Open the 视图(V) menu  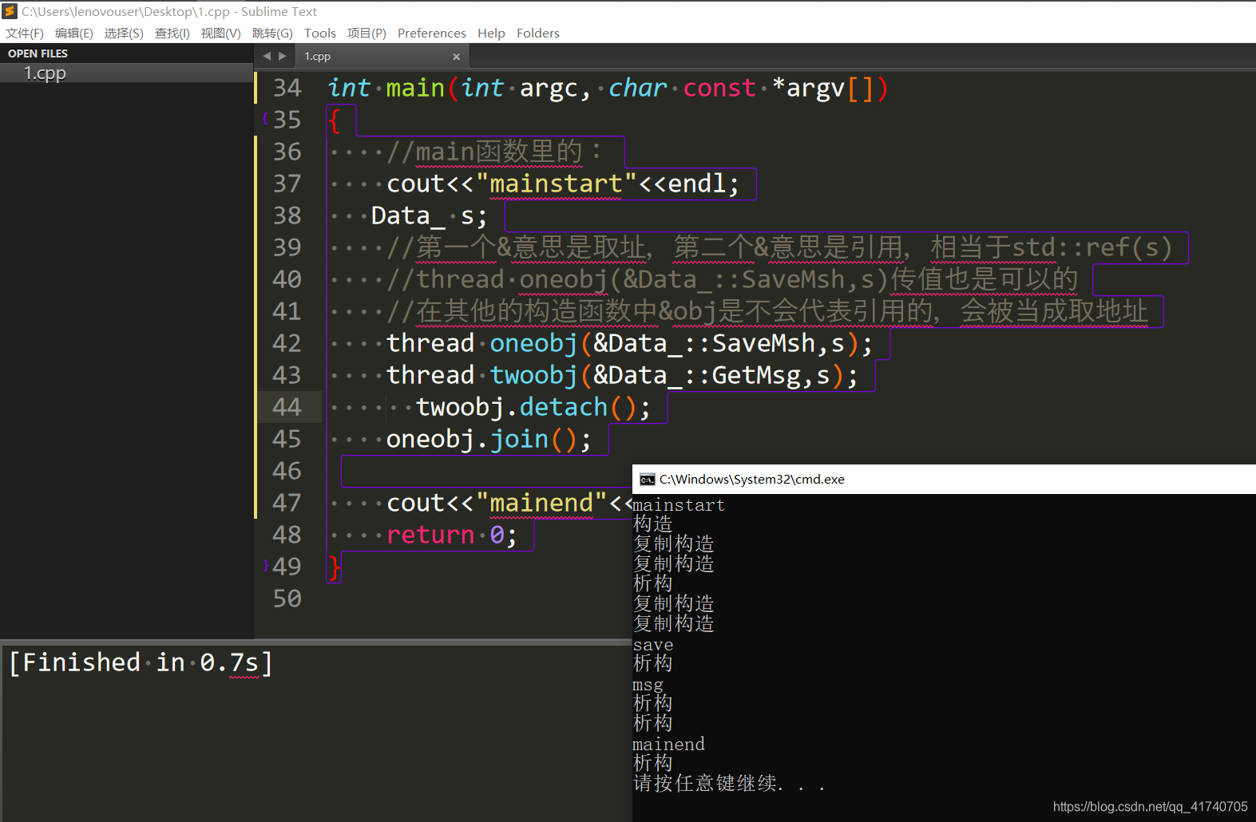point(221,33)
